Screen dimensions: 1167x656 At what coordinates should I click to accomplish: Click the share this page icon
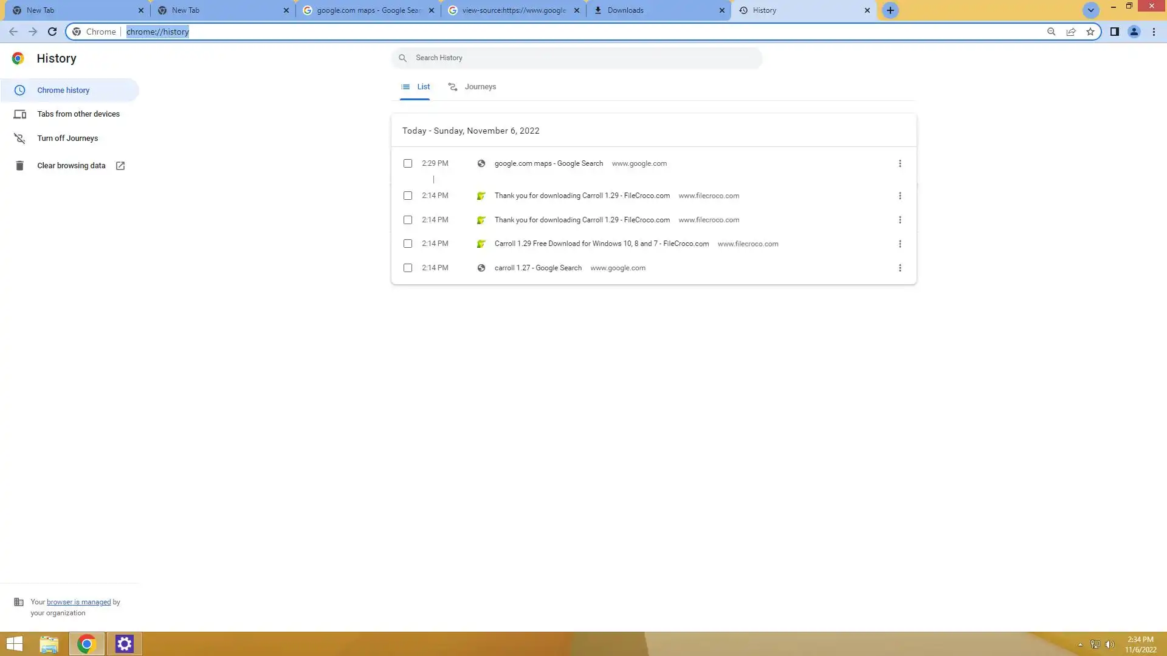tap(1071, 32)
